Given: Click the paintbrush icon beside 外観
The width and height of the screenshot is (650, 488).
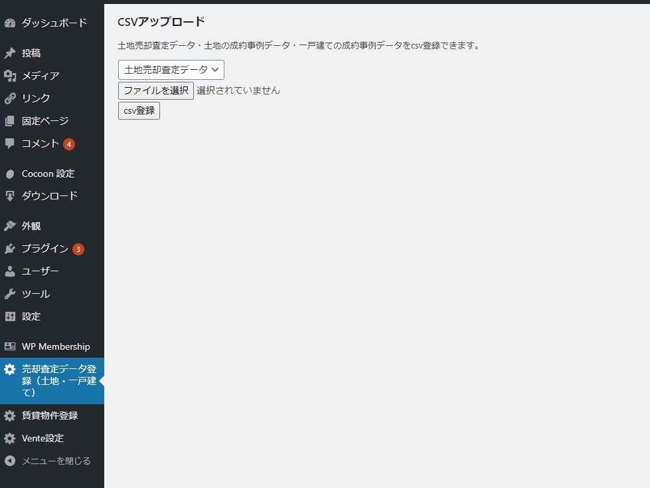Looking at the screenshot, I should (x=10, y=226).
